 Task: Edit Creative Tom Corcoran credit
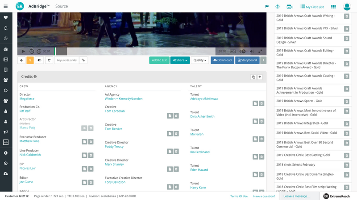click(x=170, y=116)
